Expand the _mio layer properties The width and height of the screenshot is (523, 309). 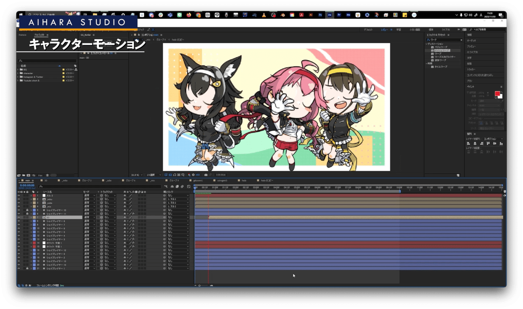[x=31, y=206]
